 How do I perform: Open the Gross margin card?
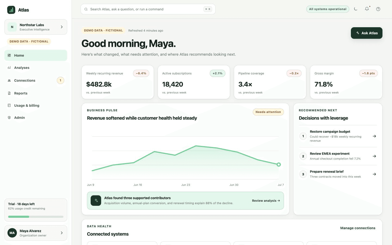[346, 82]
